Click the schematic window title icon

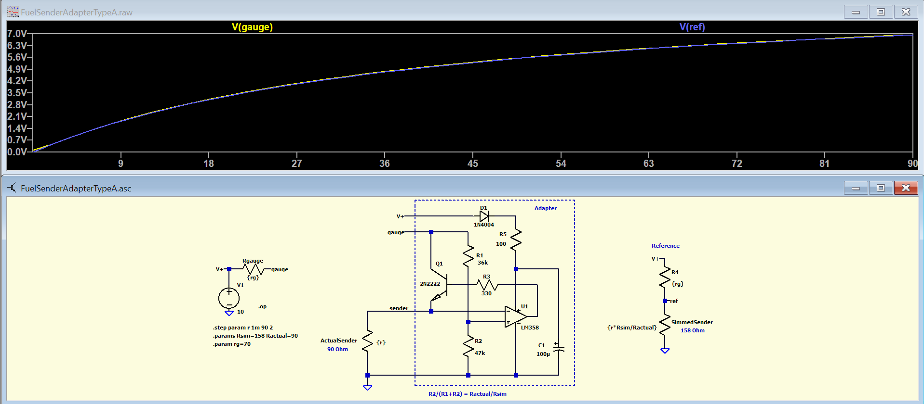click(13, 188)
